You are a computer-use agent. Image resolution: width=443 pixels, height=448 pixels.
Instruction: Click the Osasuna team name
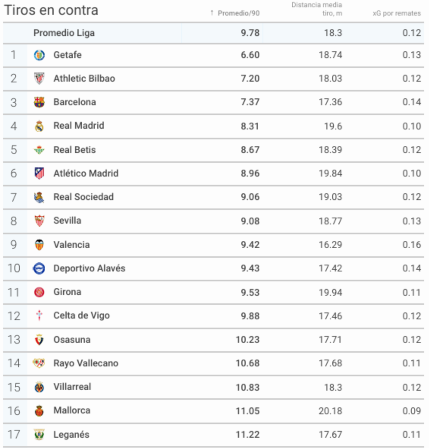pyautogui.click(x=72, y=340)
